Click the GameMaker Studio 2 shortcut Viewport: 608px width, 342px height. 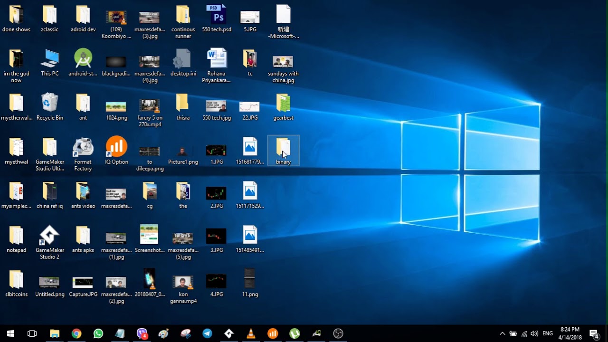tap(50, 242)
